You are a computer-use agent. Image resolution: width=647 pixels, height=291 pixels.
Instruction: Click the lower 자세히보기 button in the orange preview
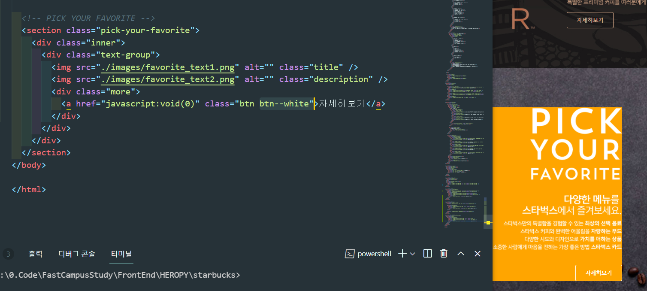599,273
